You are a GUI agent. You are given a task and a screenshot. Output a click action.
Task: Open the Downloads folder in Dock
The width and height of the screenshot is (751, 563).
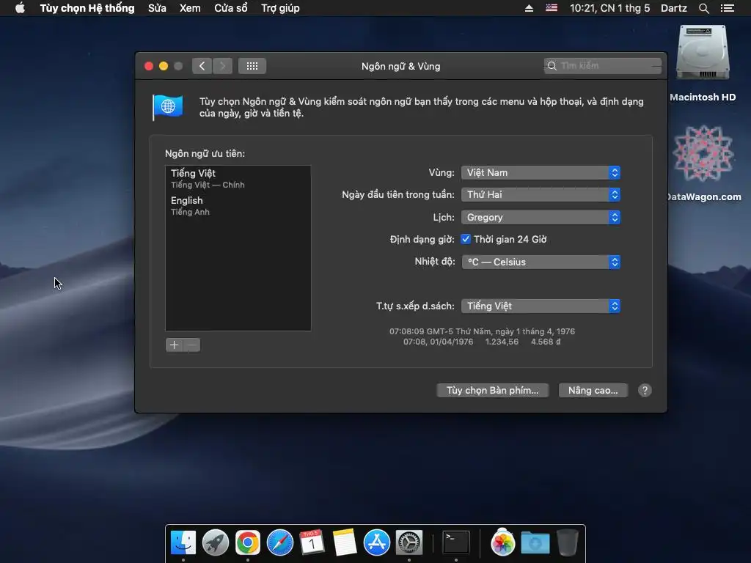click(x=535, y=542)
